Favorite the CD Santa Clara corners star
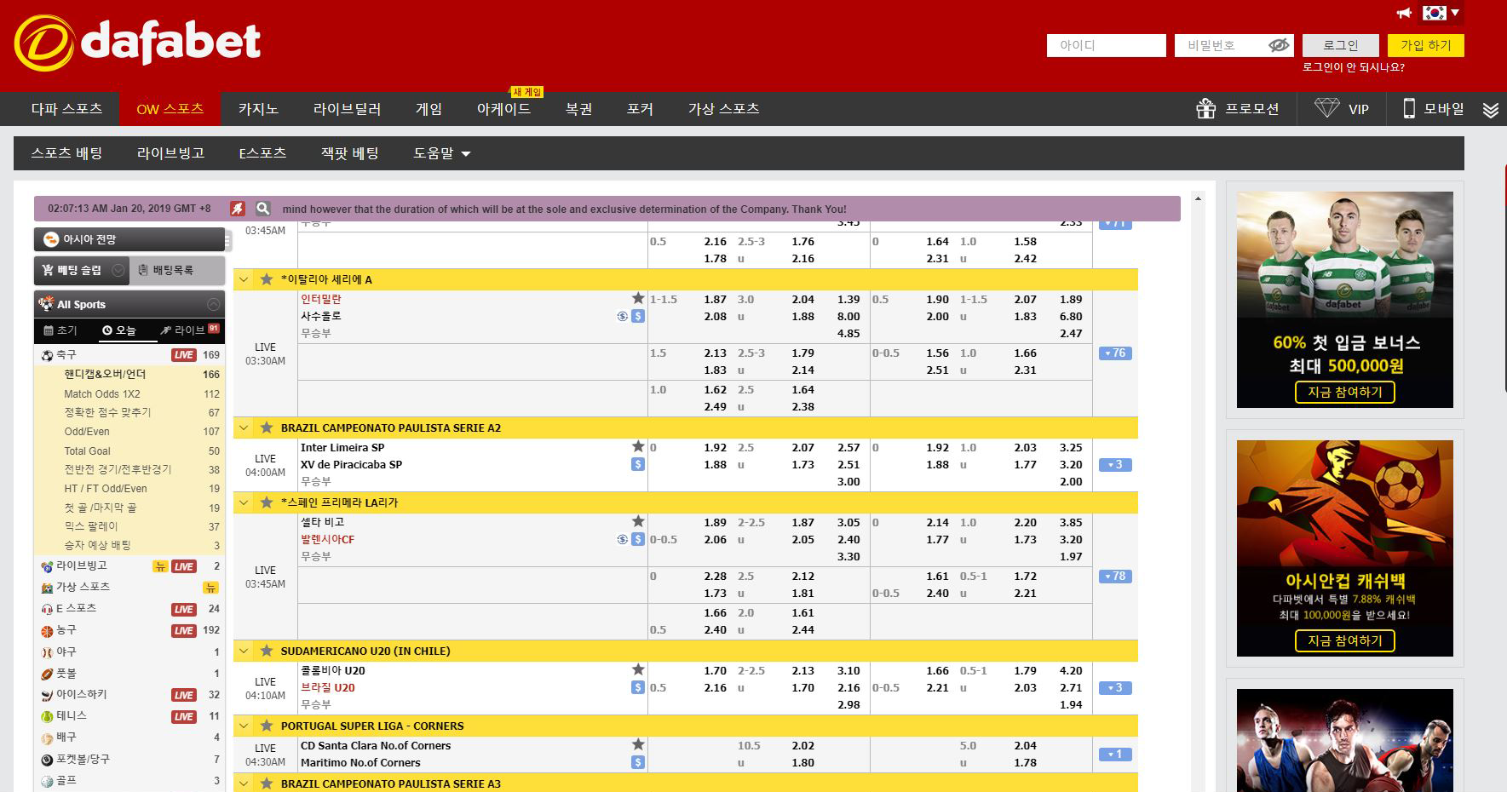This screenshot has width=1507, height=792. (x=638, y=744)
